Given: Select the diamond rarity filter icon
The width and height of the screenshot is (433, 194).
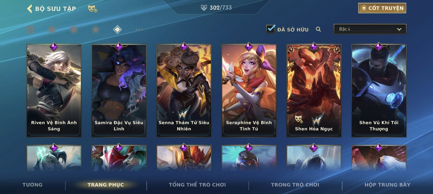Looking at the screenshot, I should (117, 30).
